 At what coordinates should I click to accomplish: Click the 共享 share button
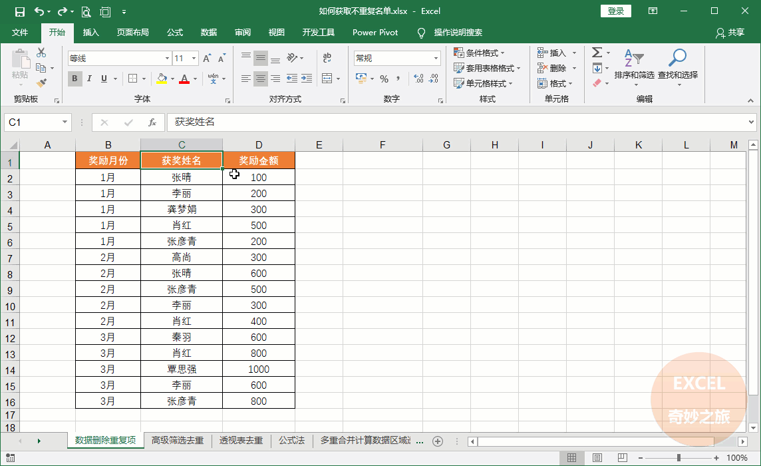pos(730,33)
